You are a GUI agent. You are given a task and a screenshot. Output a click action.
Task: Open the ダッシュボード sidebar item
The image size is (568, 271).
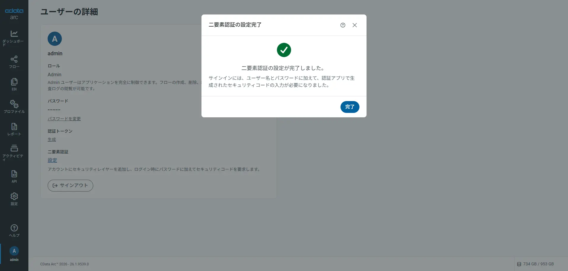14,38
